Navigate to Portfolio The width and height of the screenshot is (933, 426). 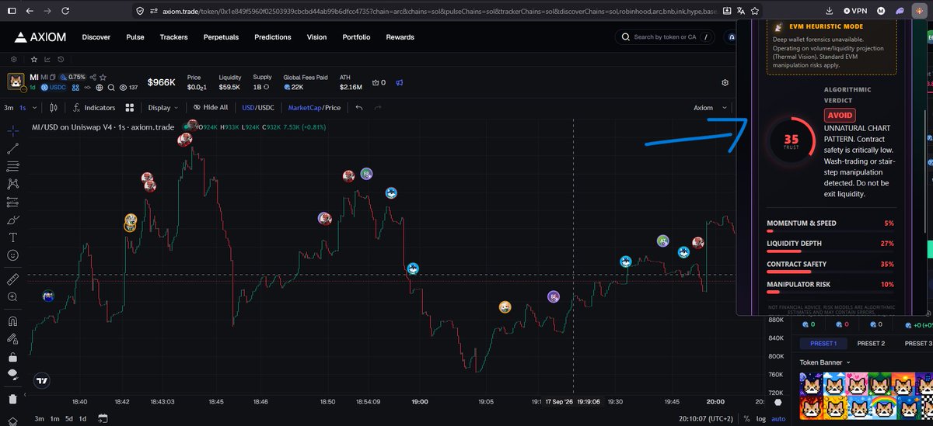pos(356,36)
